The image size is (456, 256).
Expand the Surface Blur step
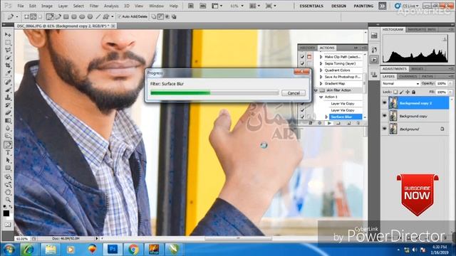[326, 117]
